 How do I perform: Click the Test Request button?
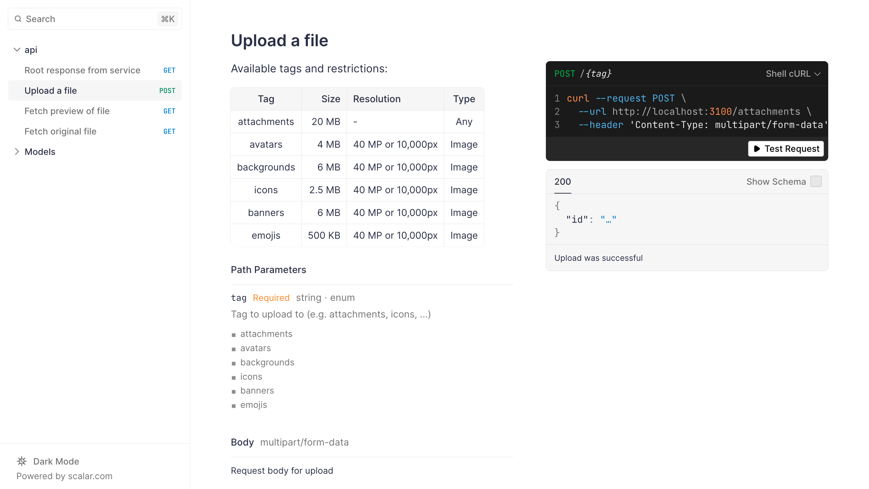[785, 149]
